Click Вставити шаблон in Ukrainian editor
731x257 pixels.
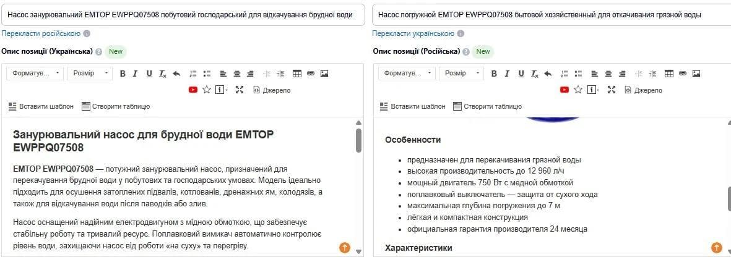click(x=41, y=106)
